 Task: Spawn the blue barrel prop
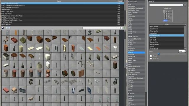[39, 73]
